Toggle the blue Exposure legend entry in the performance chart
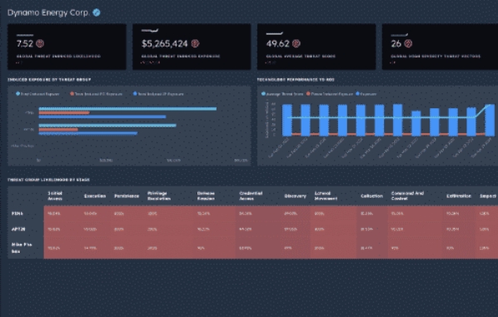 click(x=366, y=94)
